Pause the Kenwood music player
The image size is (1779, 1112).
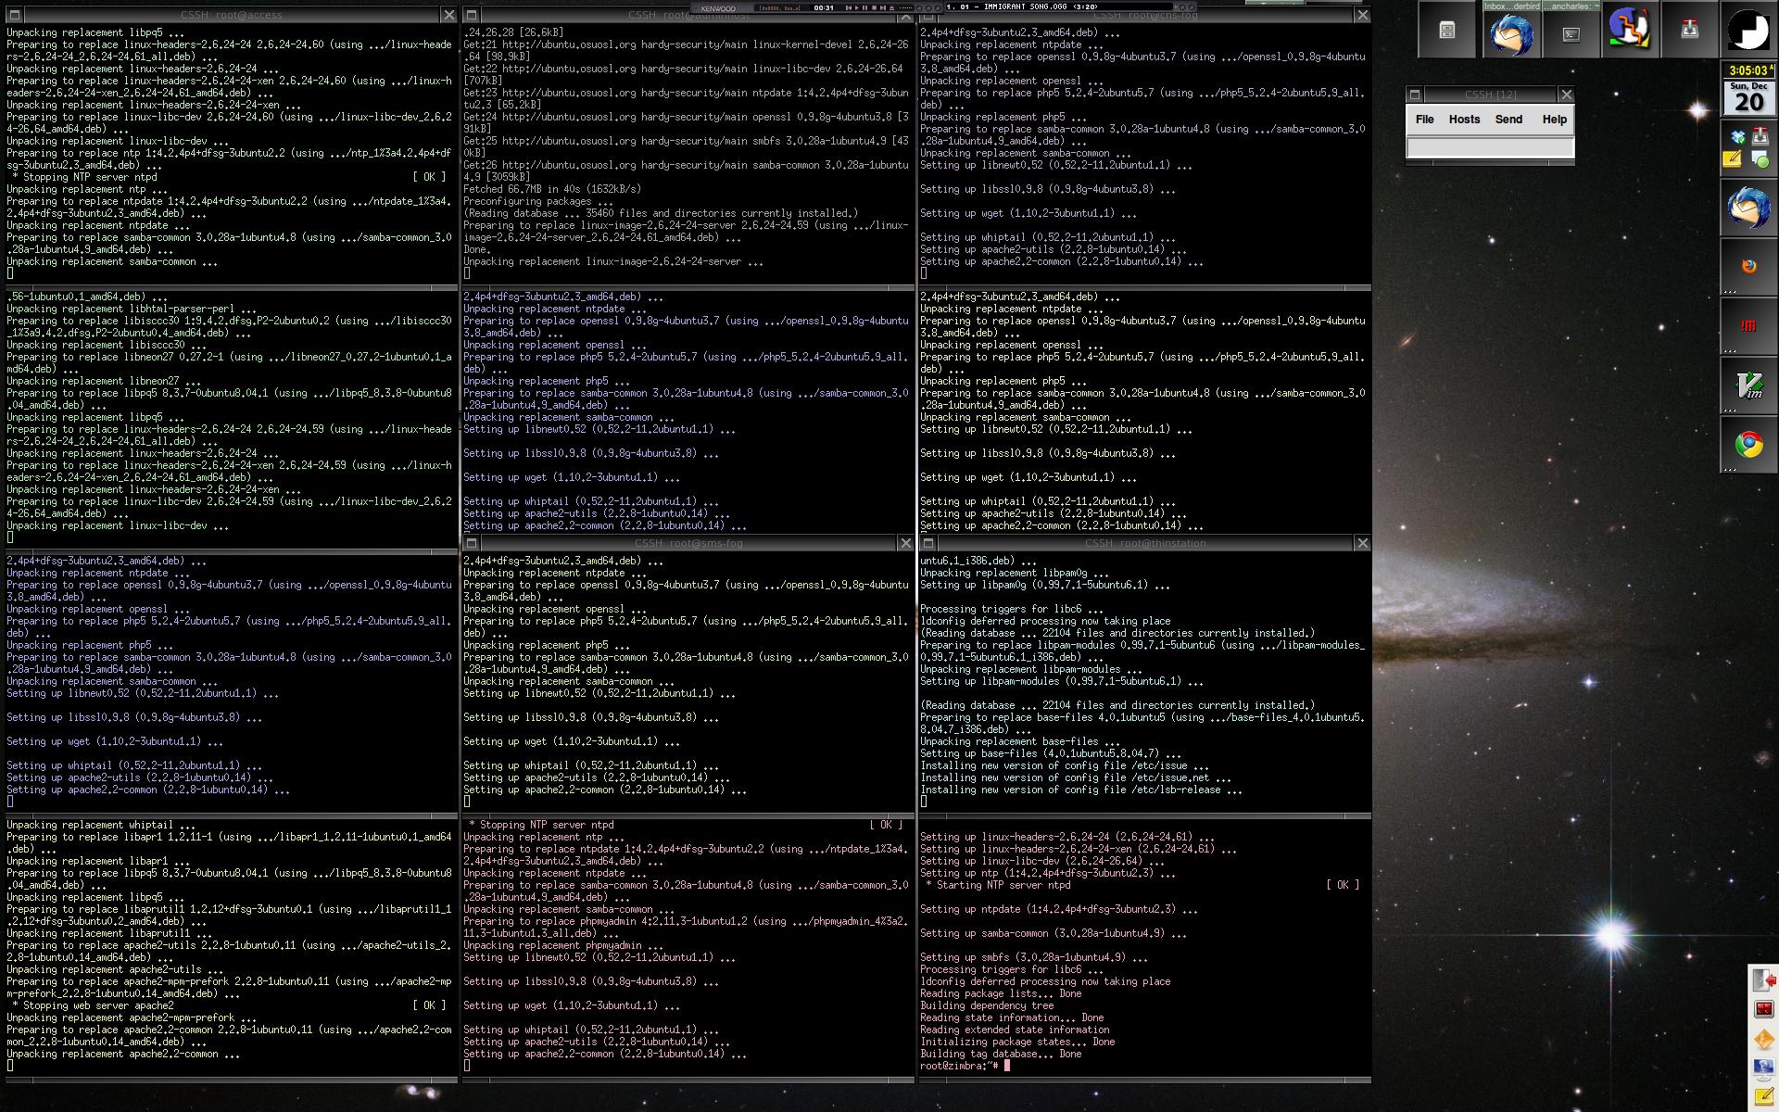coord(865,7)
